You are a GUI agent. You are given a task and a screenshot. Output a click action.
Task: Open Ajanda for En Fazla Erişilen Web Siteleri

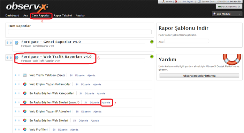(95, 120)
